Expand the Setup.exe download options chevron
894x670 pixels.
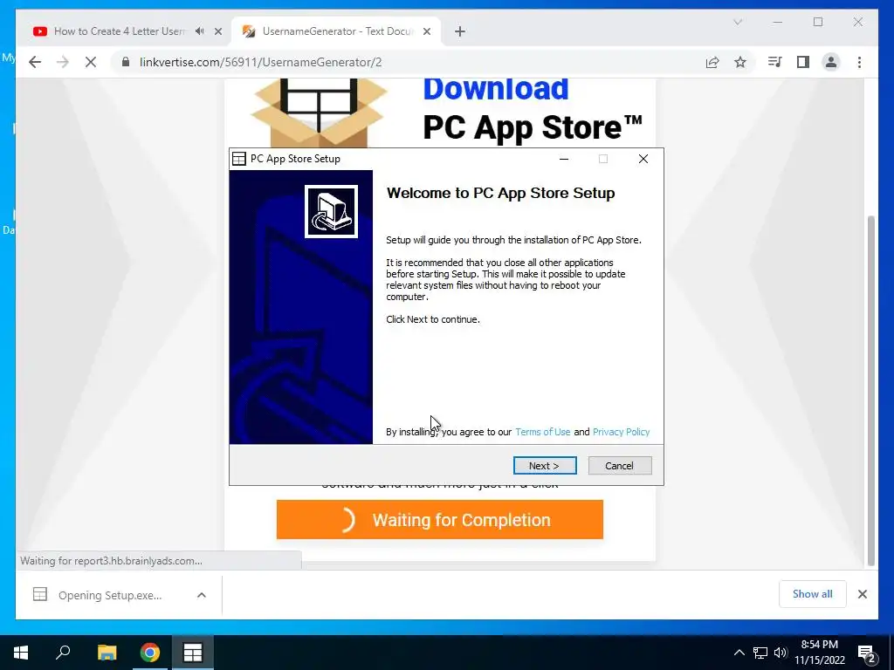202,595
